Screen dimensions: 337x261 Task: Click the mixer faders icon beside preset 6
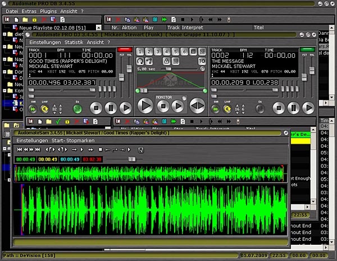click(202, 52)
